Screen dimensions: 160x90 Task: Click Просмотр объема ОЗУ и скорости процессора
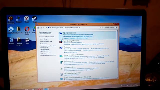pos(76,49)
